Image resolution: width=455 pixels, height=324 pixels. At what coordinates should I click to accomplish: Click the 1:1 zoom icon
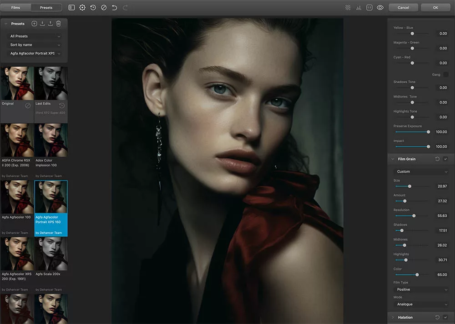click(x=369, y=7)
